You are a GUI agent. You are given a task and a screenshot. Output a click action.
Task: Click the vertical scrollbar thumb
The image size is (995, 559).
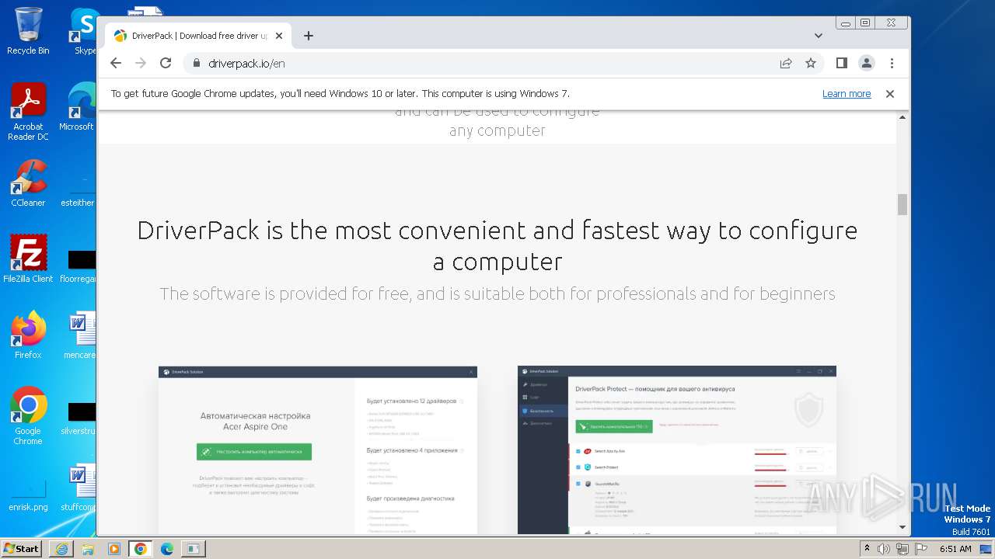click(902, 204)
